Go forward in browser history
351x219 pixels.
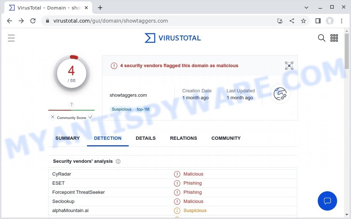(x=21, y=21)
